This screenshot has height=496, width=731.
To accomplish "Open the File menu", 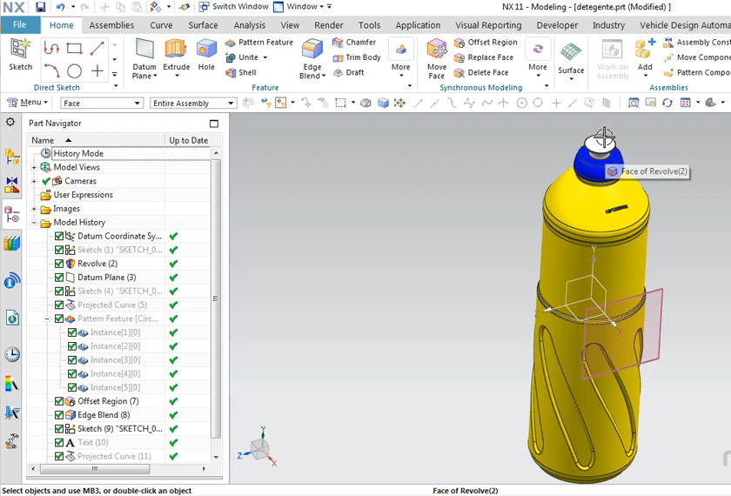I will click(x=19, y=25).
